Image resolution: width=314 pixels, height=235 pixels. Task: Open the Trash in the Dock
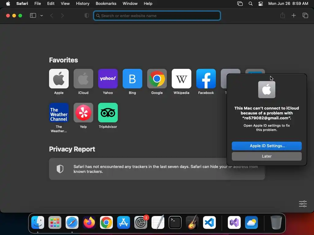(x=276, y=222)
